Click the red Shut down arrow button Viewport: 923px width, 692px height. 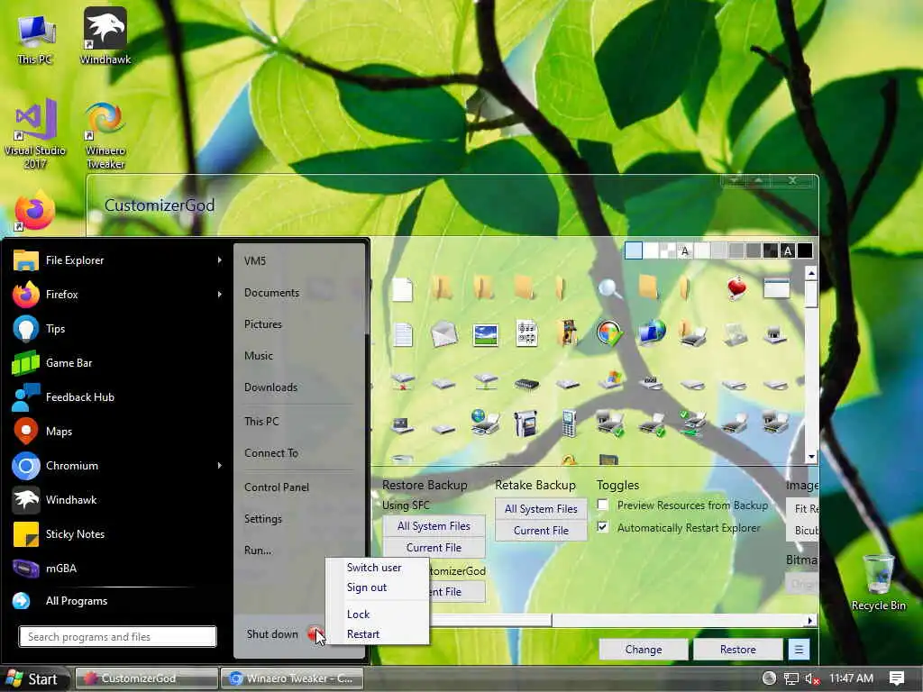[x=315, y=633]
